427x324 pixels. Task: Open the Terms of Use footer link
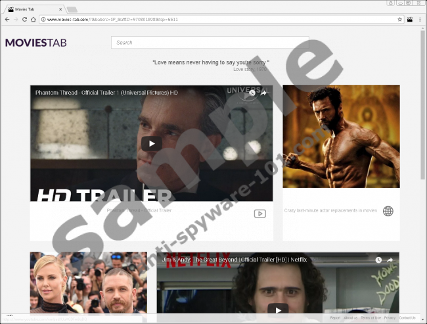tap(371, 317)
